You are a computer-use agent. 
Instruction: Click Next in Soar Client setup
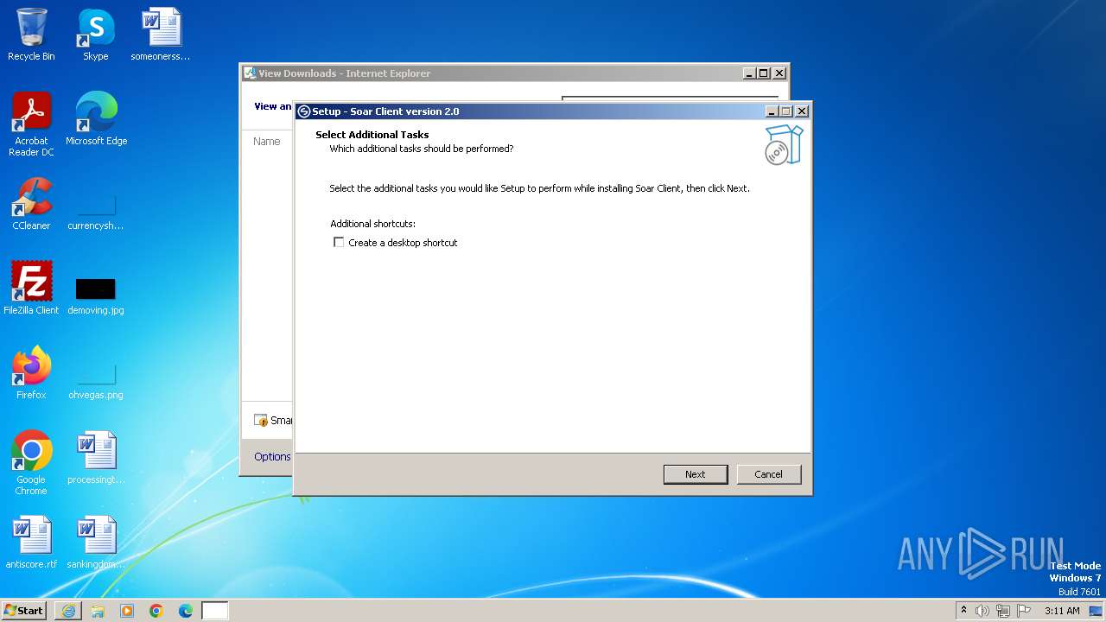696,474
